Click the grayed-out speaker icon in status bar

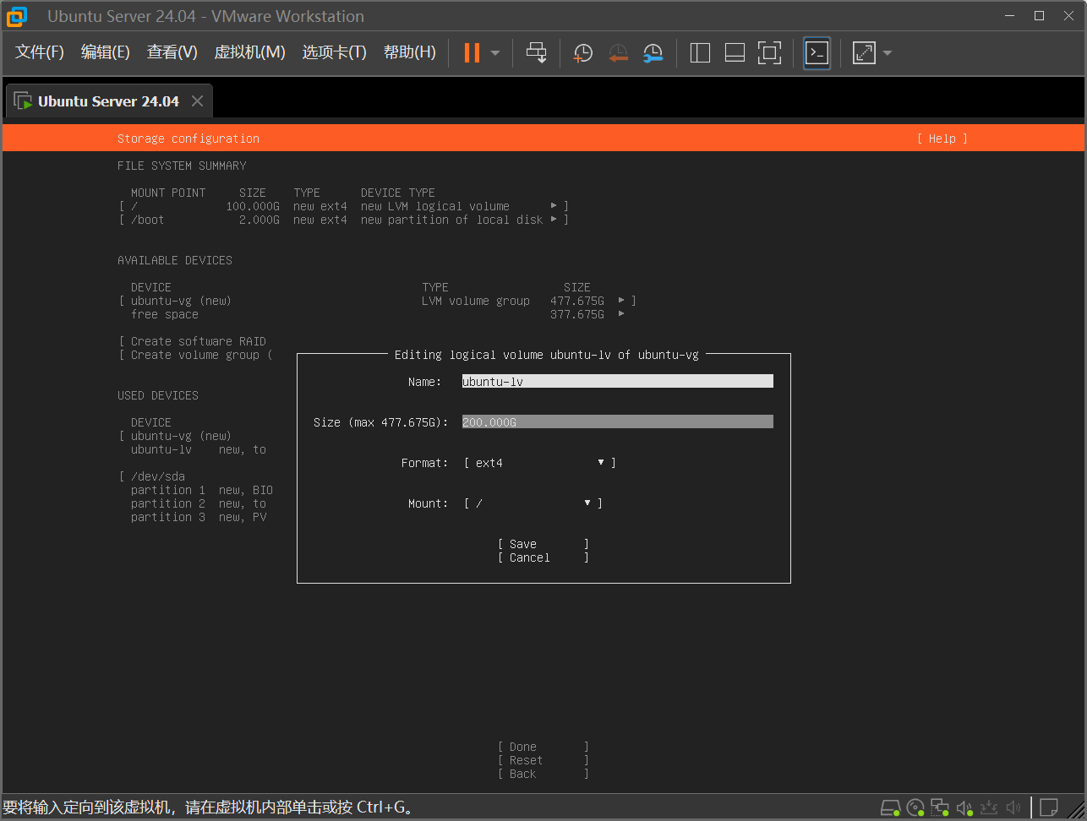click(1013, 807)
